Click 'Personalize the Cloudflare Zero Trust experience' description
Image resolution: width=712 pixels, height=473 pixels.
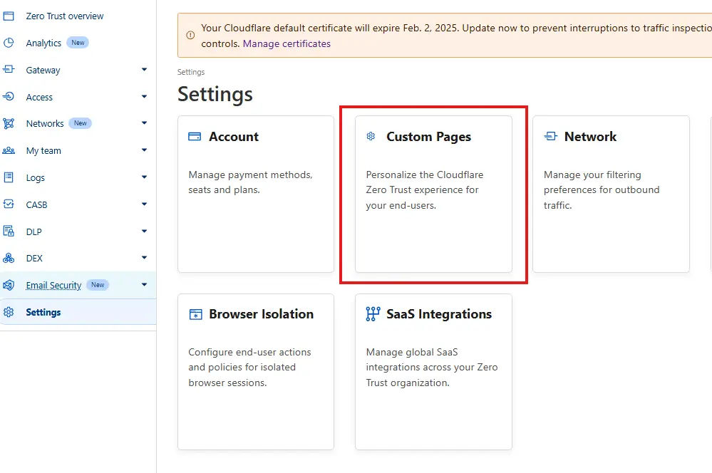[x=425, y=190]
